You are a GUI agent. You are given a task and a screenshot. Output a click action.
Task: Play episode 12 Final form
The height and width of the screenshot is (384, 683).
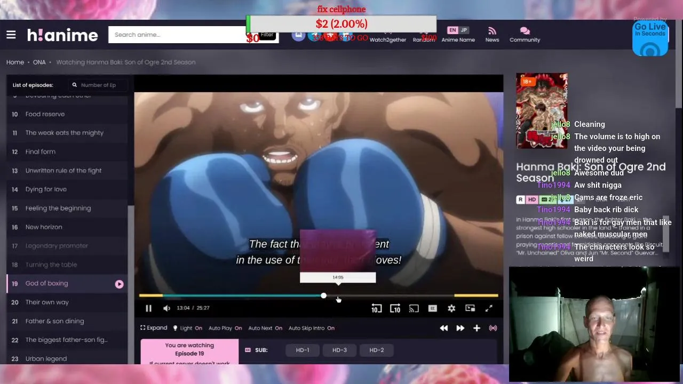[x=67, y=151]
